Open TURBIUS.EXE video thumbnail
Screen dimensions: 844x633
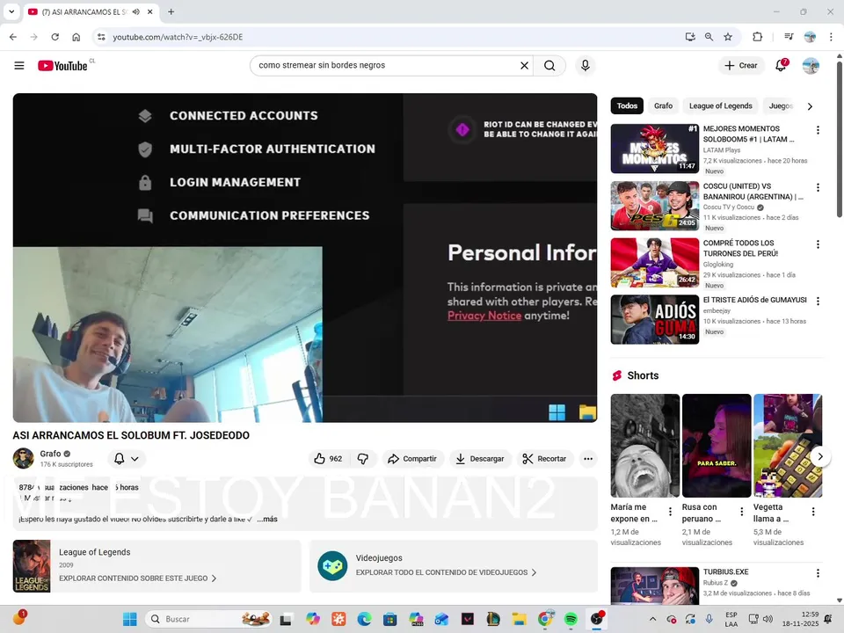(x=654, y=586)
